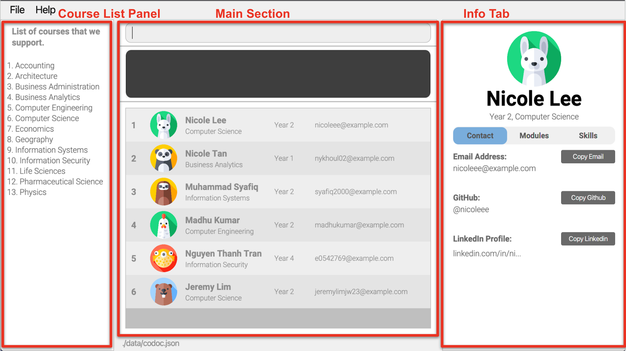Open the File menu
626x351 pixels.
point(17,10)
